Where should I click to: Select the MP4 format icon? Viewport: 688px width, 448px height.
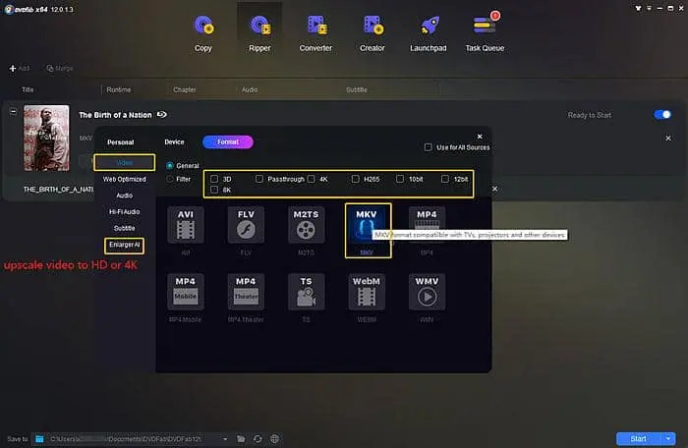427,225
